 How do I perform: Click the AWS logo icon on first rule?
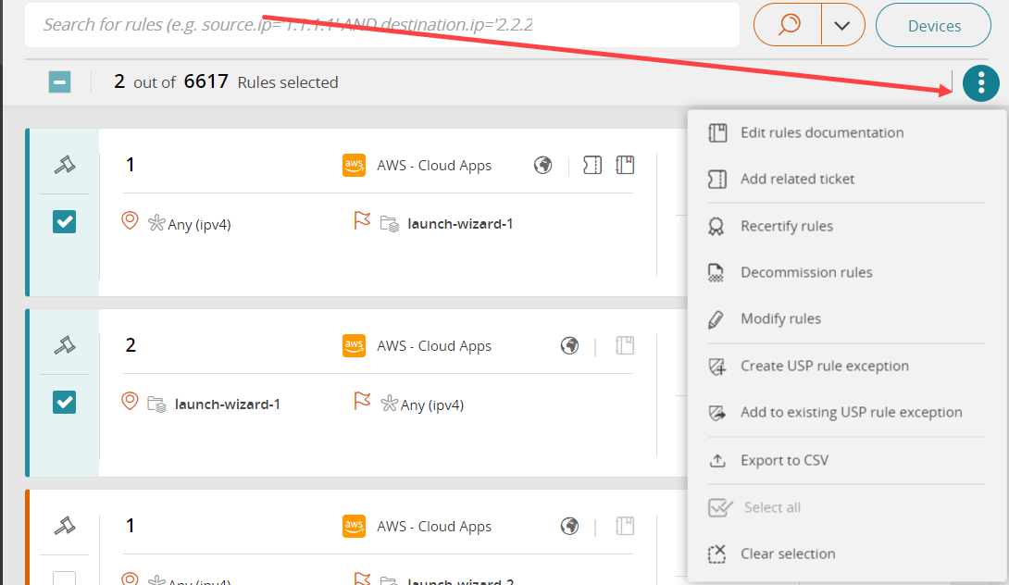point(354,165)
